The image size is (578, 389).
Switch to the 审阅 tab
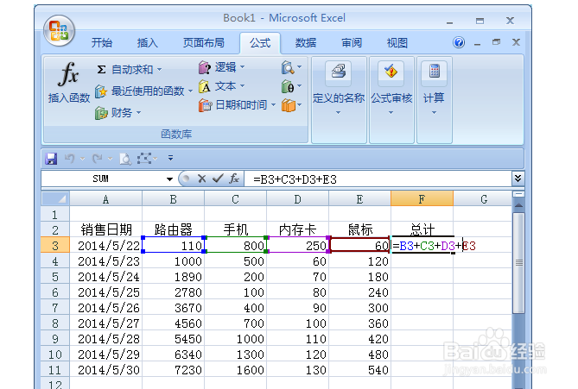[x=352, y=42]
